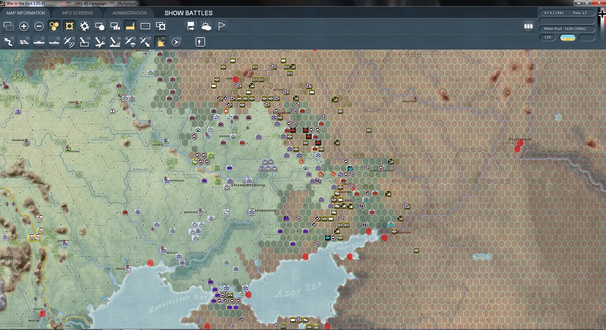The height and width of the screenshot is (330, 606).
Task: Select the F4 amphibious transport icon
Action: [54, 42]
